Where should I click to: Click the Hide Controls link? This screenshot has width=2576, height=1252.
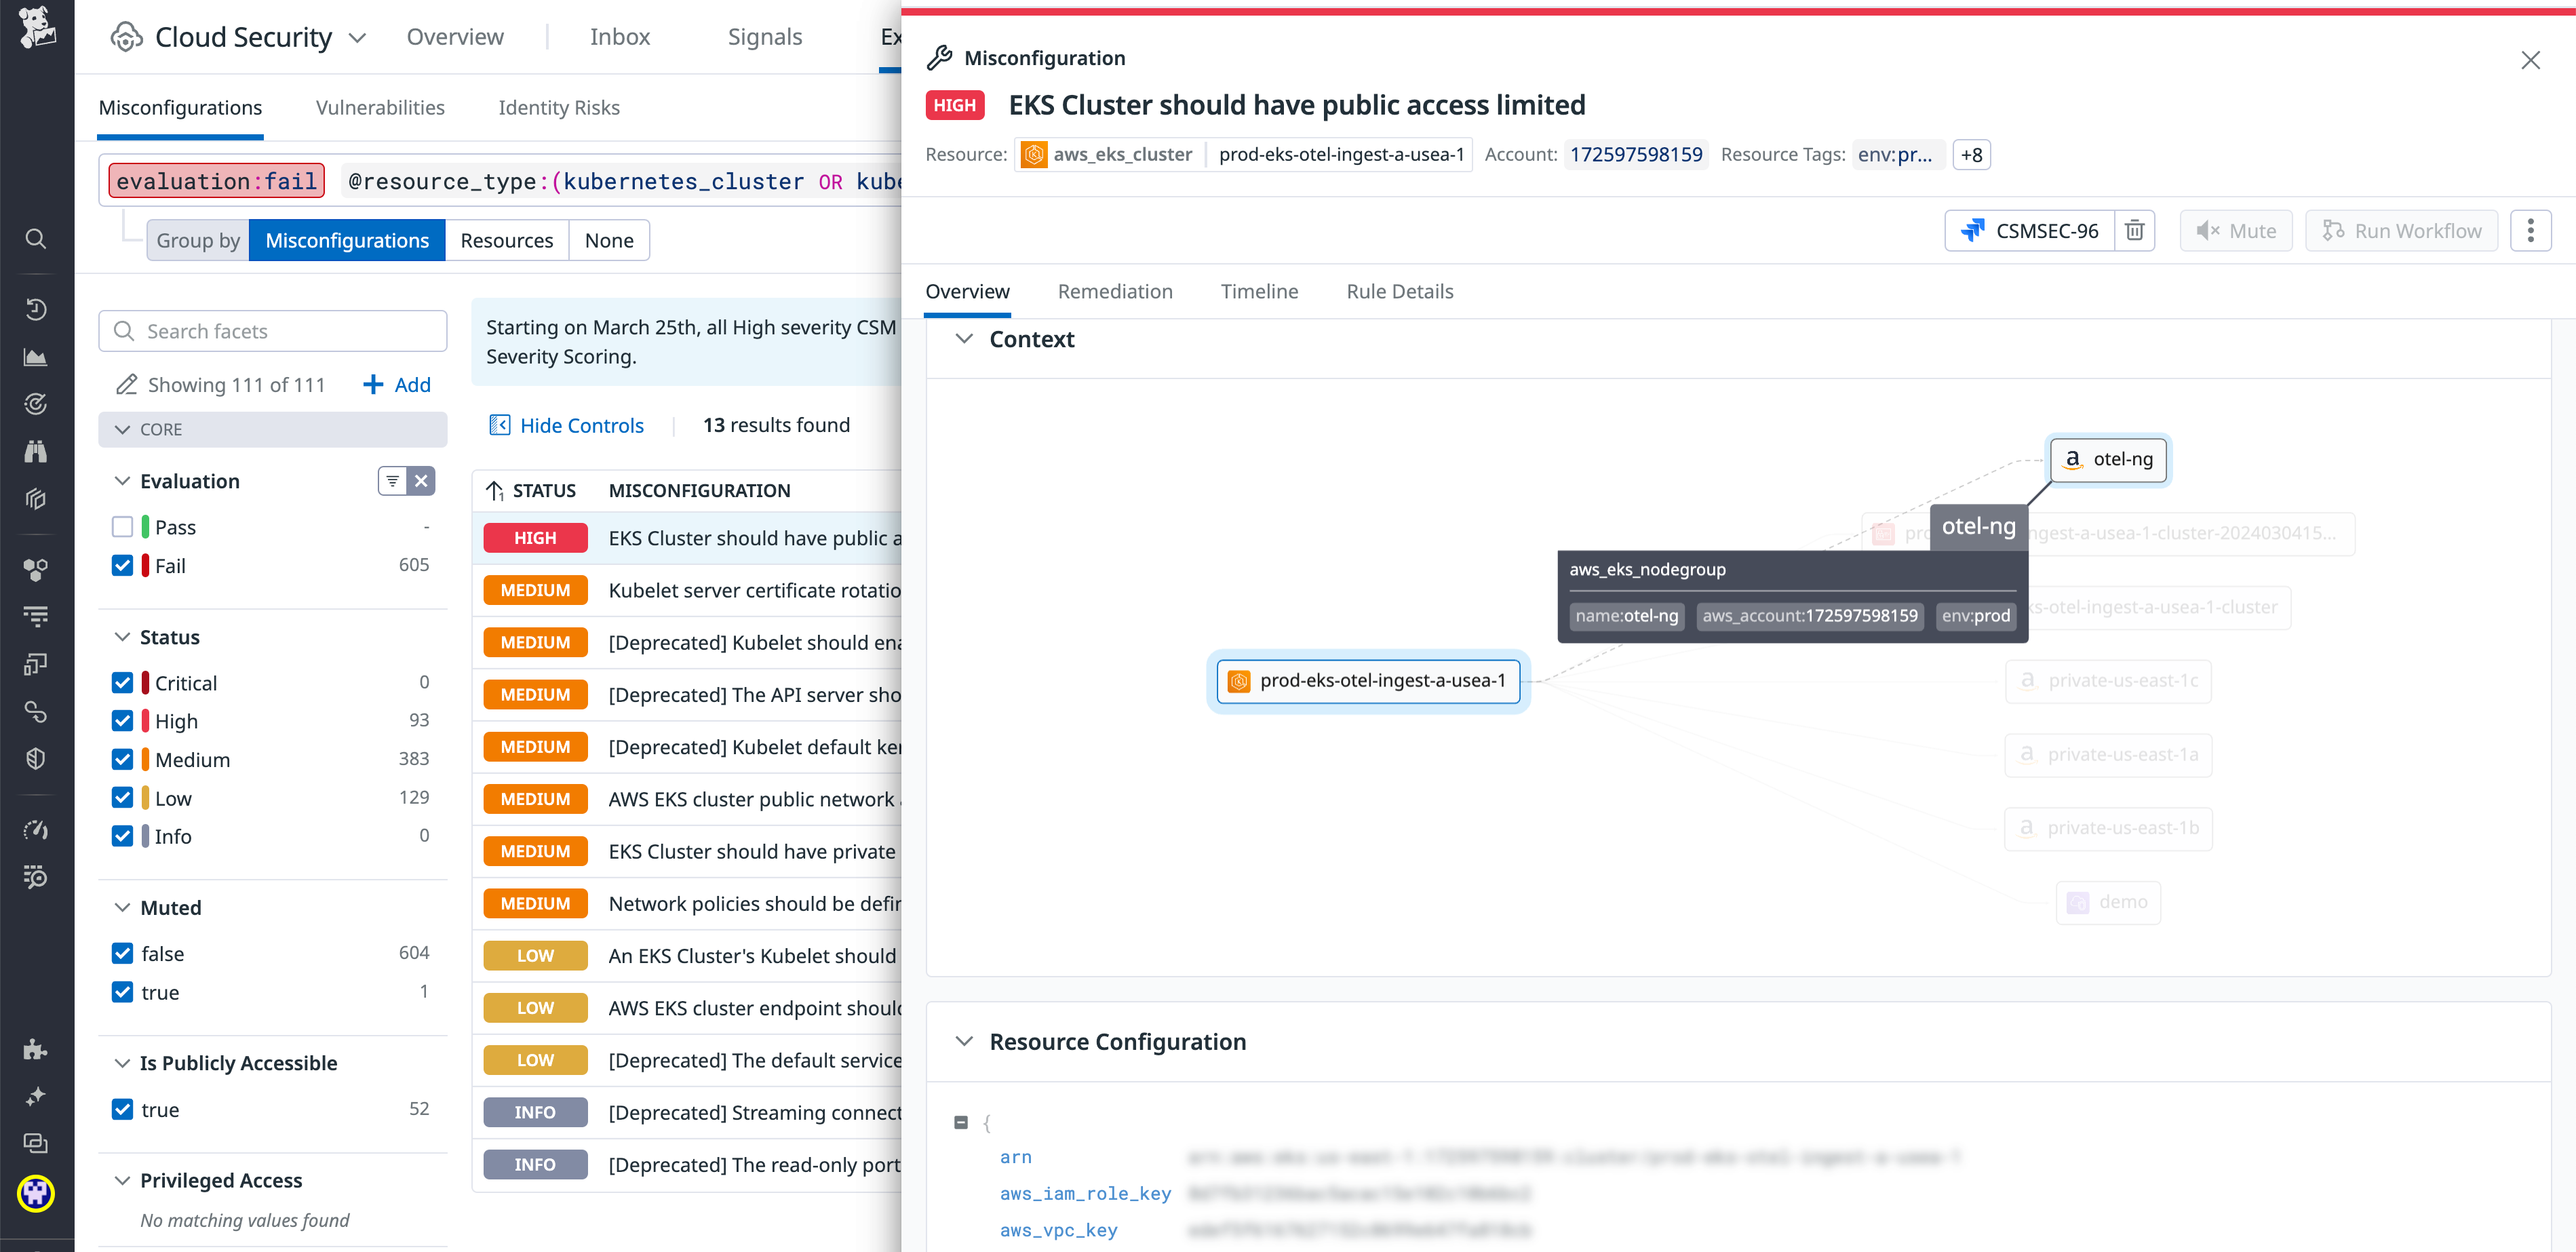tap(581, 424)
